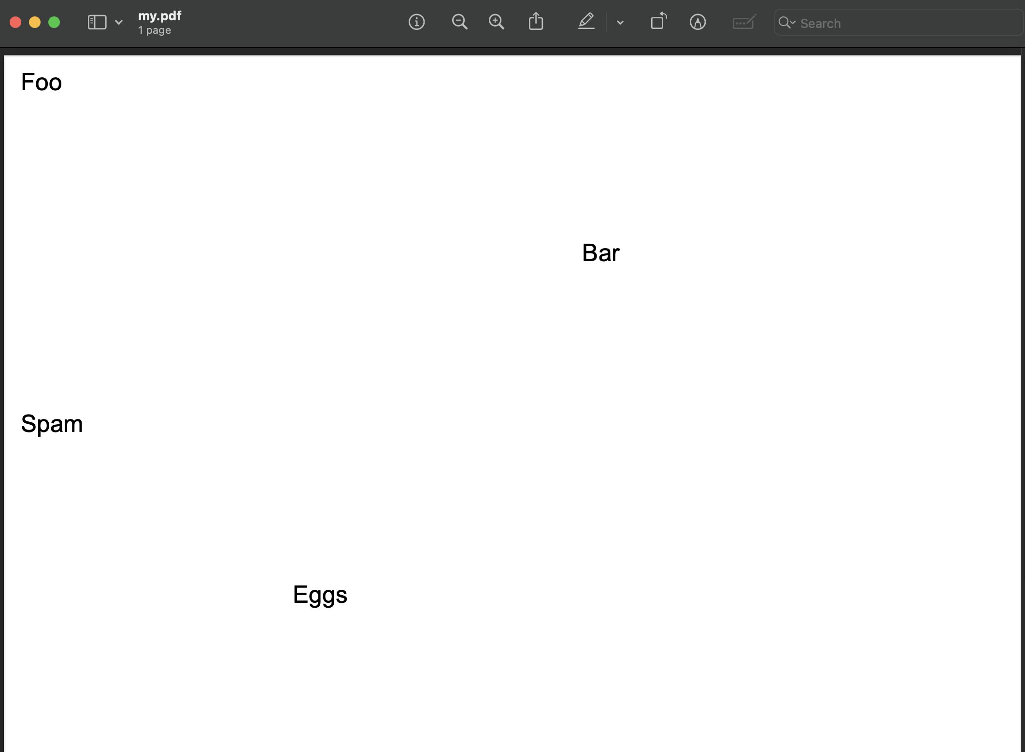Image resolution: width=1025 pixels, height=752 pixels.
Task: Select the word Eggs in the document
Action: point(319,595)
